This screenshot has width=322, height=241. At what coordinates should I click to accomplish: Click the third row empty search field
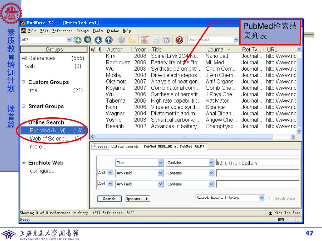click(x=258, y=184)
